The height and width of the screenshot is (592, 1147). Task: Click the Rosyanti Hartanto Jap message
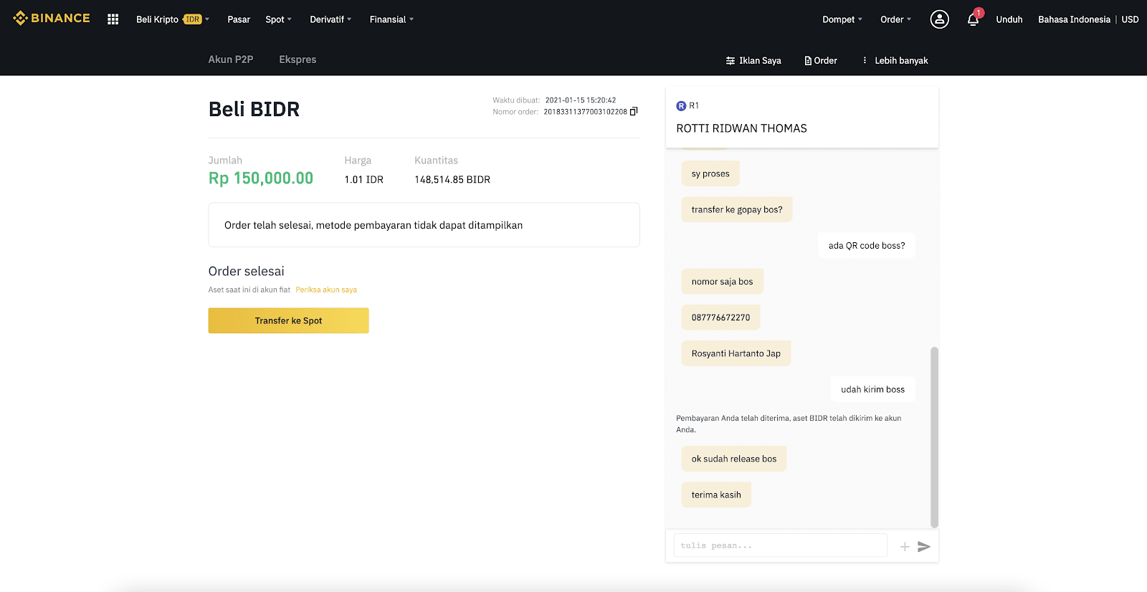coord(736,353)
